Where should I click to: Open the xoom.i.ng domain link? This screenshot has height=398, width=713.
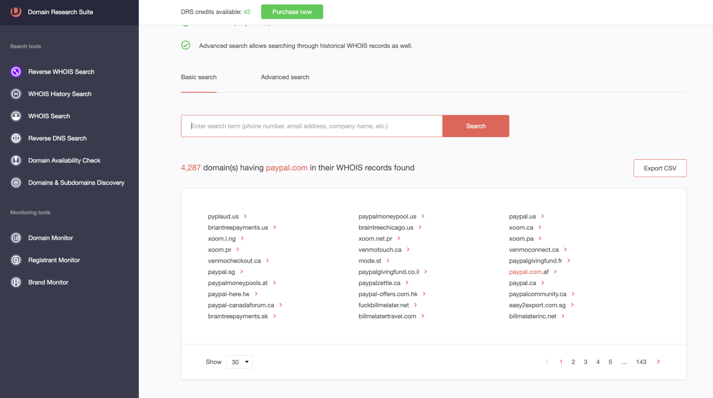pyautogui.click(x=222, y=238)
